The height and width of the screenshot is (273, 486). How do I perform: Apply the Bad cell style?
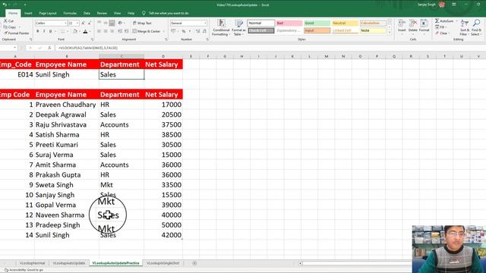click(289, 24)
